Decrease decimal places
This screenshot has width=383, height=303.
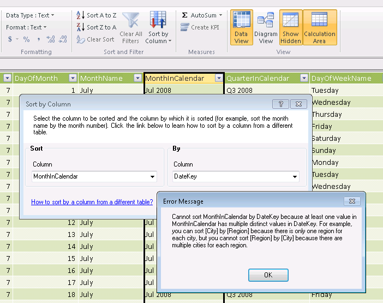[x=63, y=39]
